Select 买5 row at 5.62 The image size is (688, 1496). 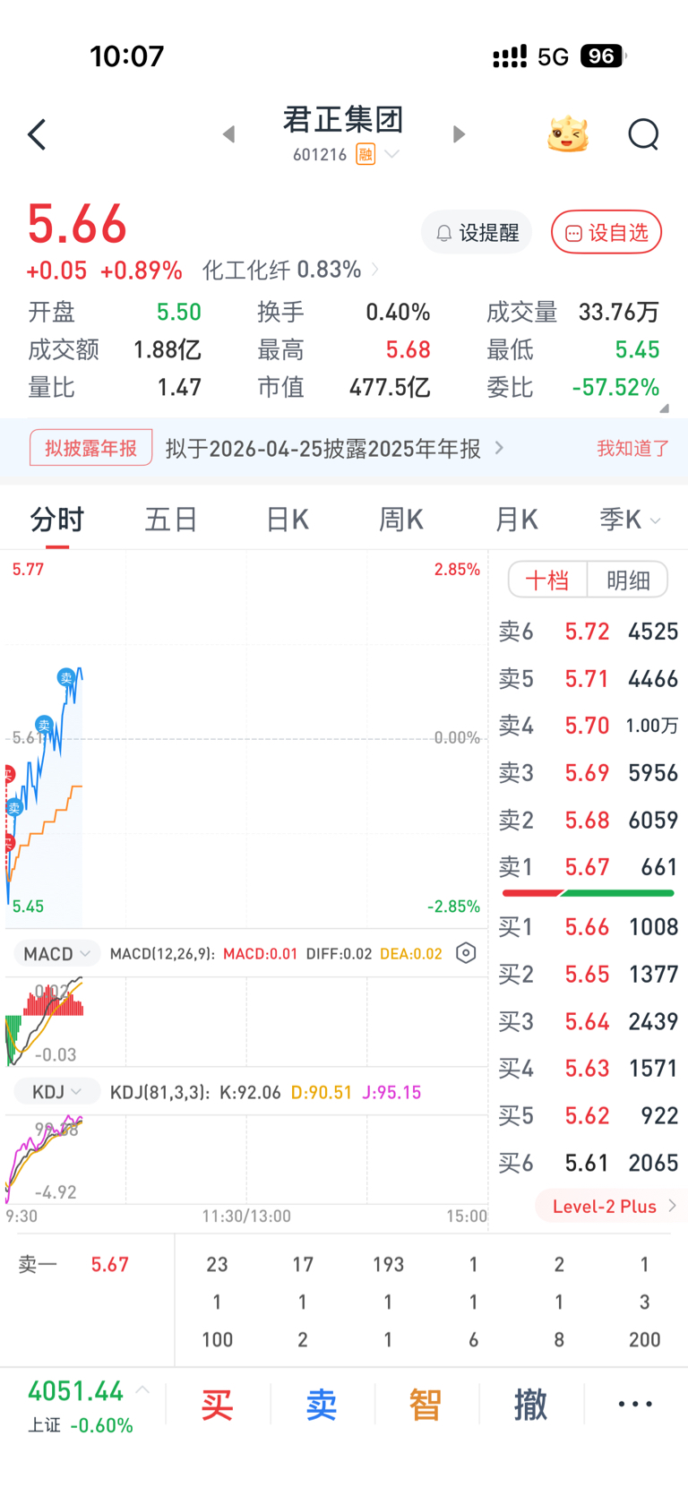(x=588, y=1116)
